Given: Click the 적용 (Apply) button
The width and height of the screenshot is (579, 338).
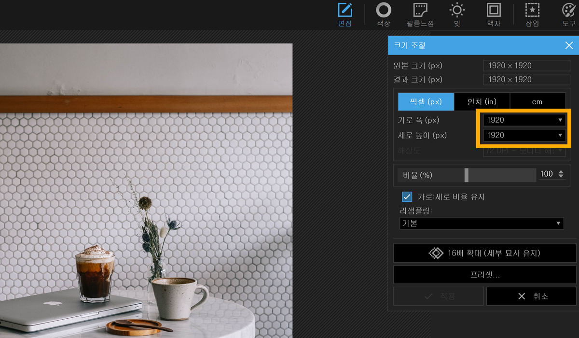Looking at the screenshot, I should [439, 296].
